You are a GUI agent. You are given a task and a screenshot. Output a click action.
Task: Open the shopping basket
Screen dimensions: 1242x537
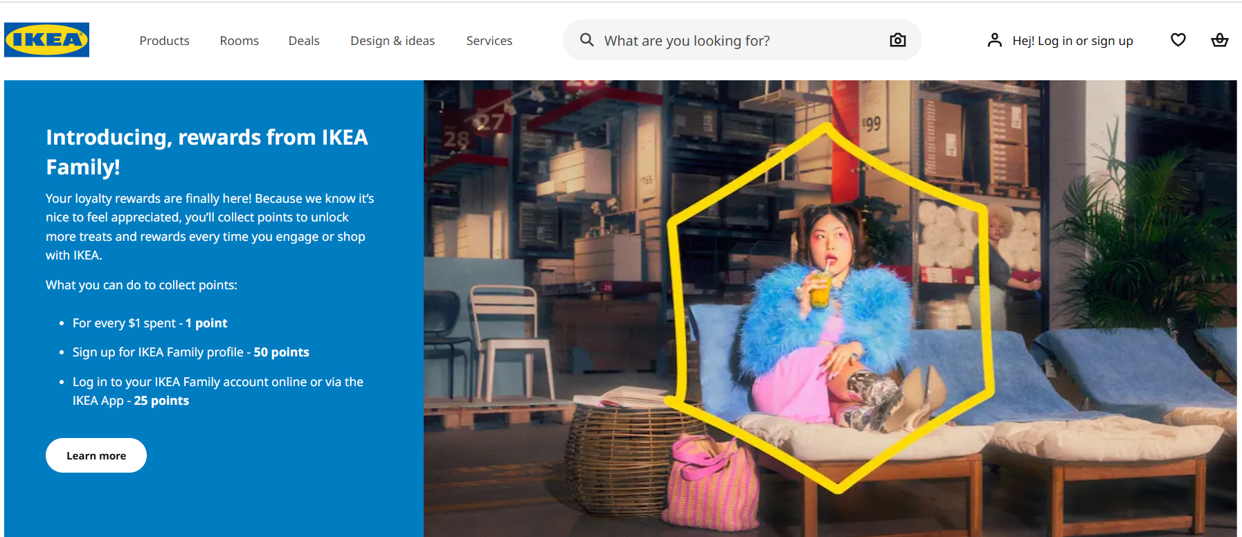pos(1219,40)
